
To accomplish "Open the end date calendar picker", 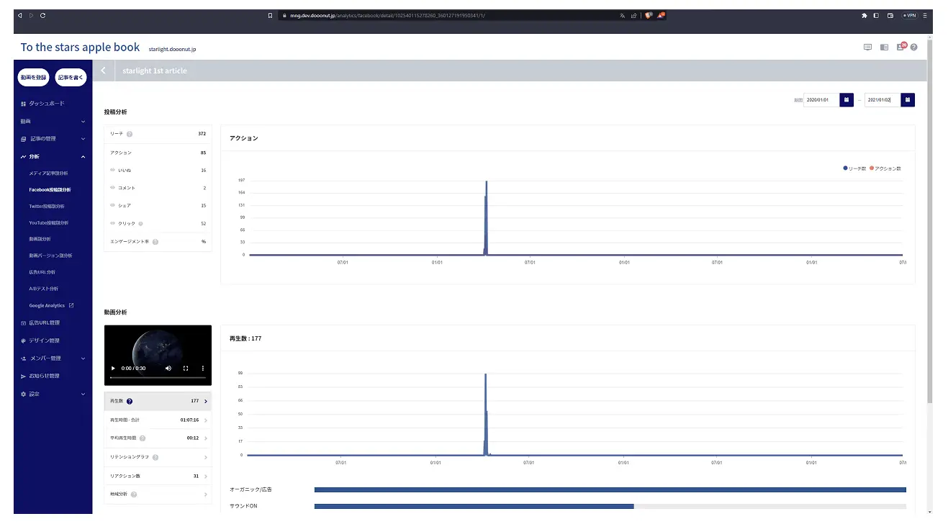I will (x=908, y=100).
